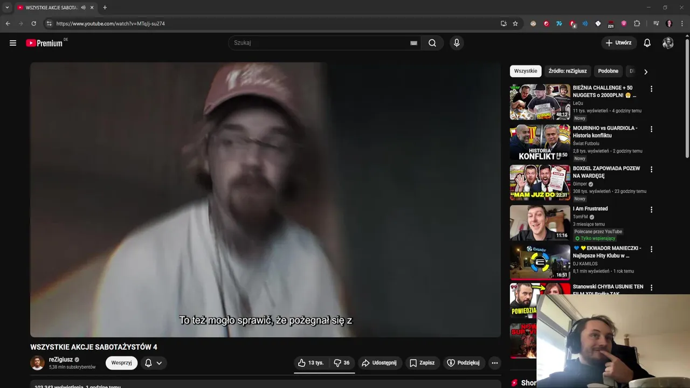The height and width of the screenshot is (388, 690).
Task: Click the video player to pause
Action: [265, 199]
